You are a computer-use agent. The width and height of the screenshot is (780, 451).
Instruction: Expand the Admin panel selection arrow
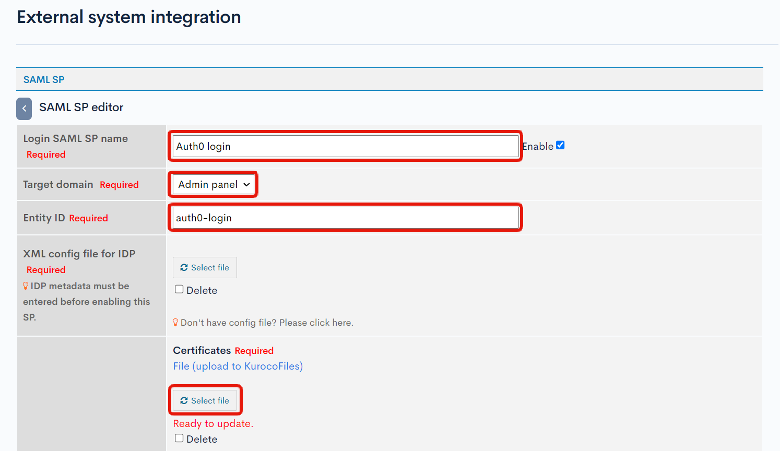[x=246, y=184]
